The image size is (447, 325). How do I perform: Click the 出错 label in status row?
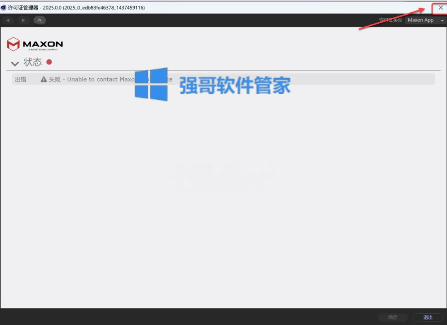(x=21, y=79)
